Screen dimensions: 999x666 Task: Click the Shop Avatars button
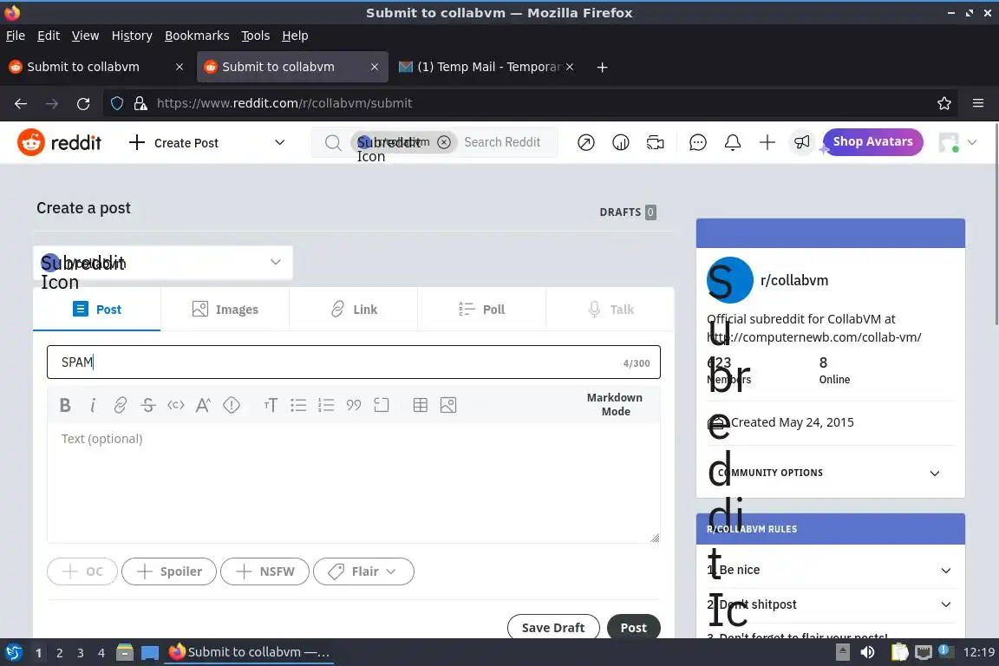click(x=873, y=141)
